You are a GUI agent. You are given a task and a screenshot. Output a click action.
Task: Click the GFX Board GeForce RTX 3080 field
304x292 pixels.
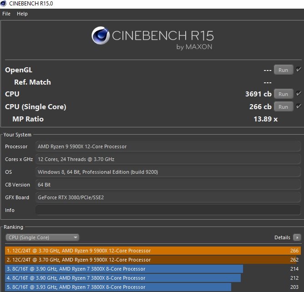coord(168,197)
